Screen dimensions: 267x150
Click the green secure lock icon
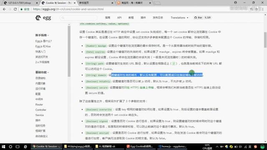pyautogui.click(x=21, y=9)
